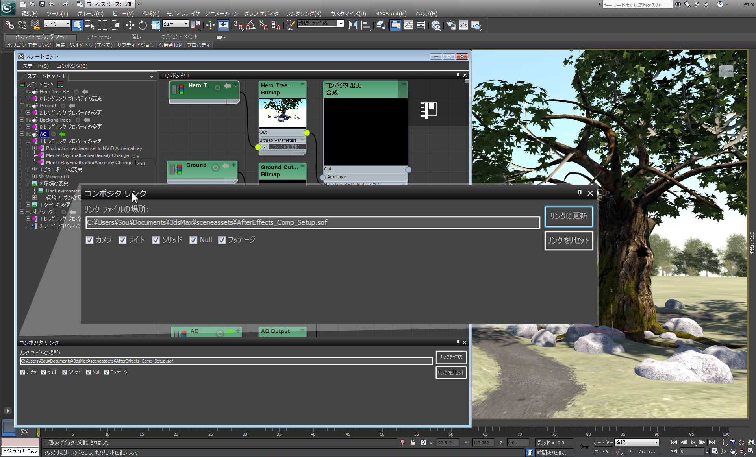Select the Move transform tool
The height and width of the screenshot is (457, 756).
coord(130,26)
